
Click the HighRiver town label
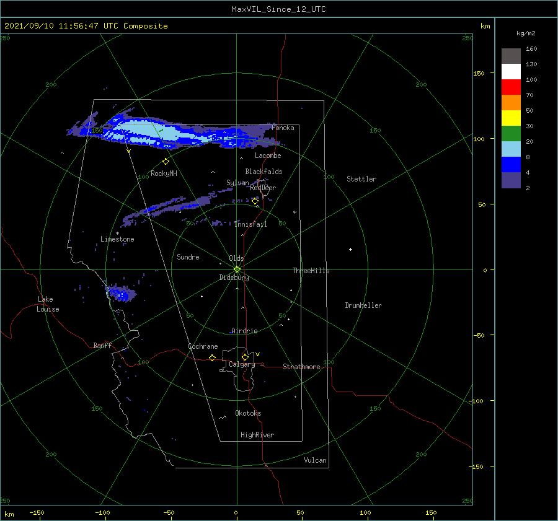(x=257, y=435)
